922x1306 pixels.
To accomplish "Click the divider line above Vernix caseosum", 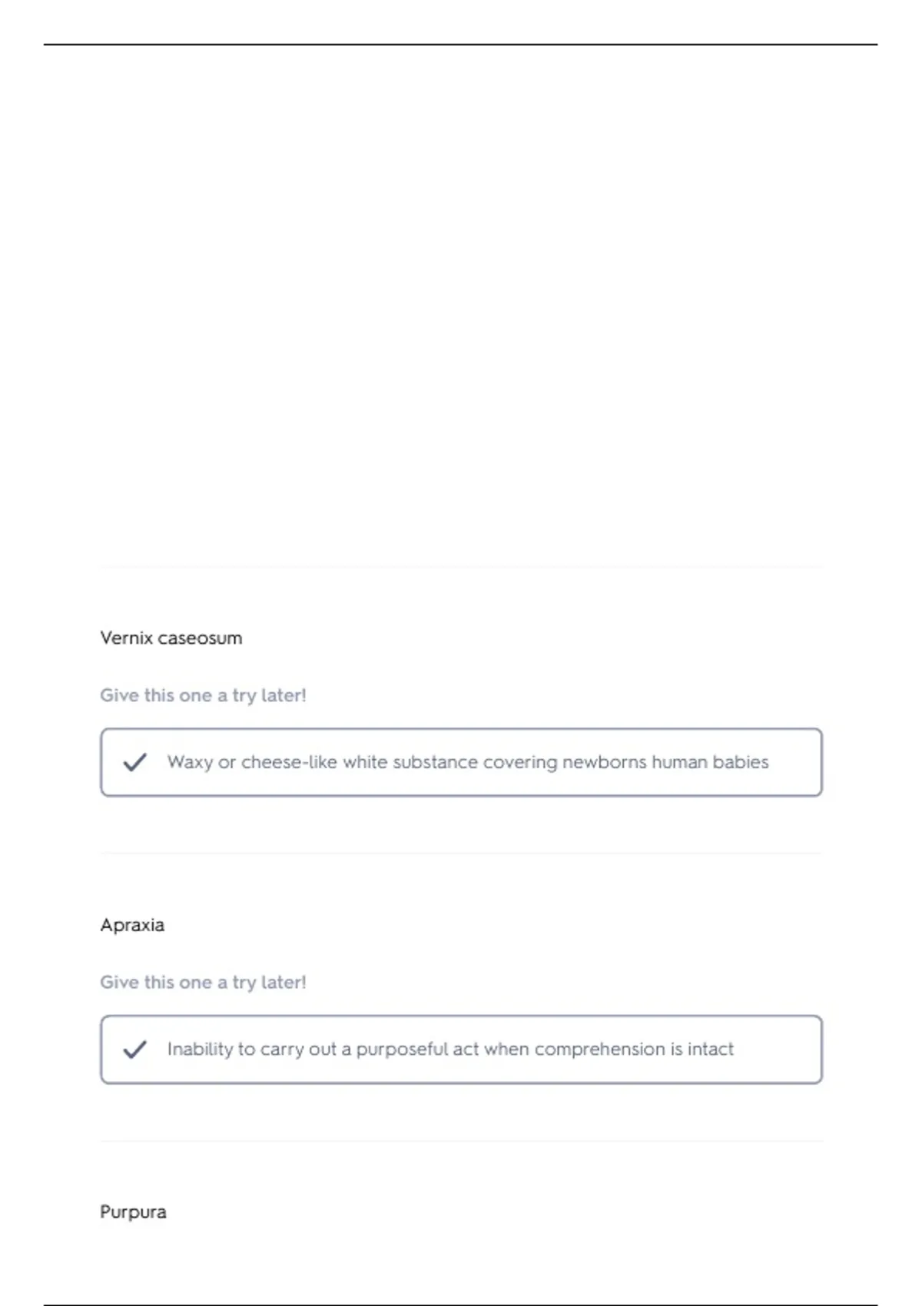I will [x=461, y=568].
